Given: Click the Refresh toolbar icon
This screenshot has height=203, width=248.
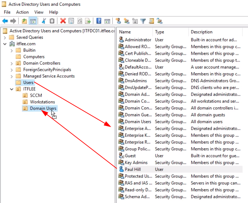Looking at the screenshot, I should [x=80, y=21].
